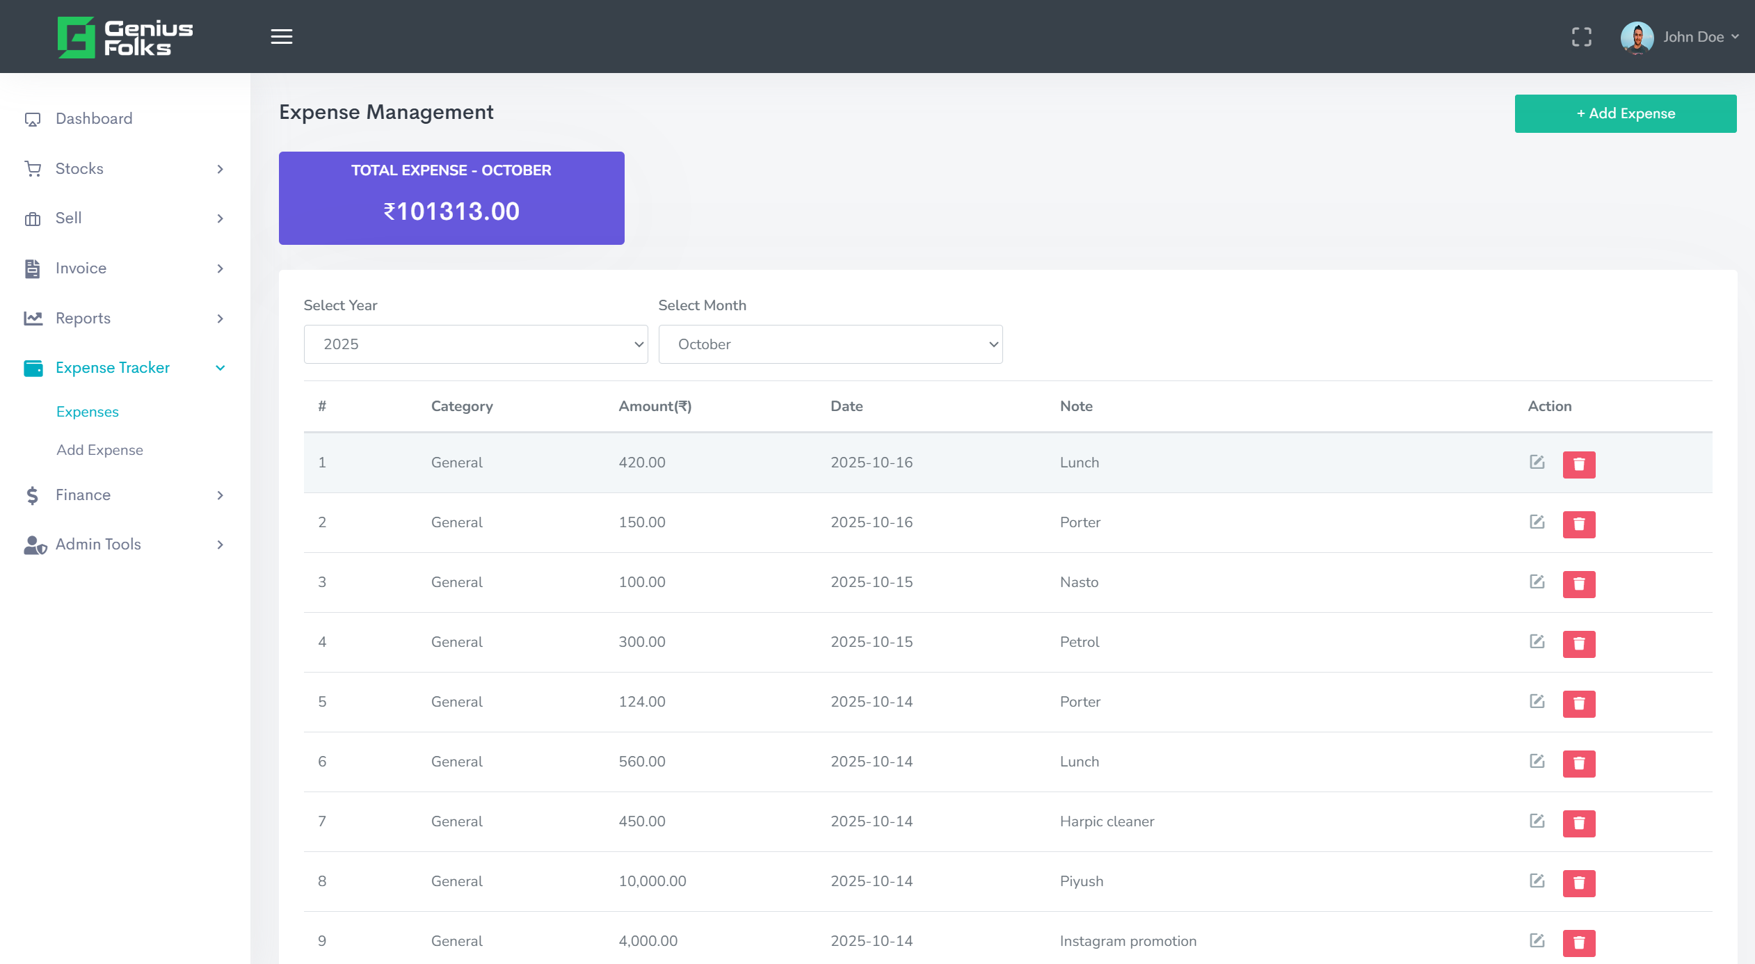
Task: Click the + Add Expense button
Action: point(1625,113)
